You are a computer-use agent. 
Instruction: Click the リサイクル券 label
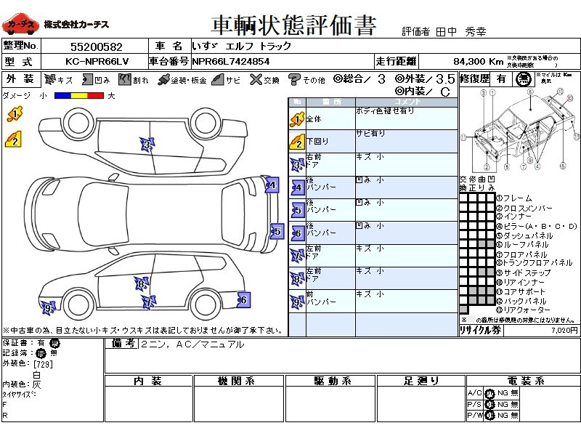480,330
